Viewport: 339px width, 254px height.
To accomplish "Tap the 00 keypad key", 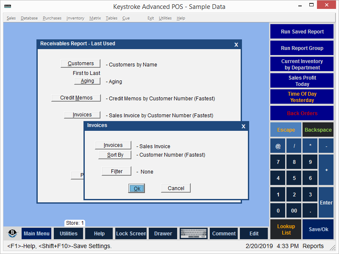I will (x=294, y=210).
